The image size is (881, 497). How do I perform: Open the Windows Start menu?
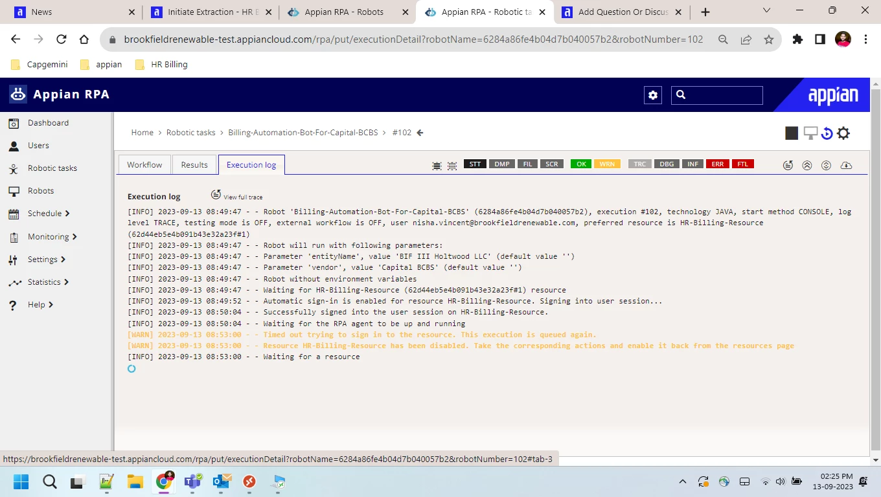(x=21, y=481)
